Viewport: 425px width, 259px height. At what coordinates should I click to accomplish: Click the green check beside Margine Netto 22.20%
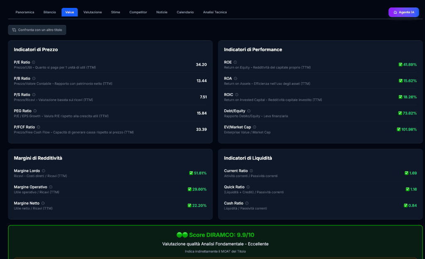tap(189, 205)
